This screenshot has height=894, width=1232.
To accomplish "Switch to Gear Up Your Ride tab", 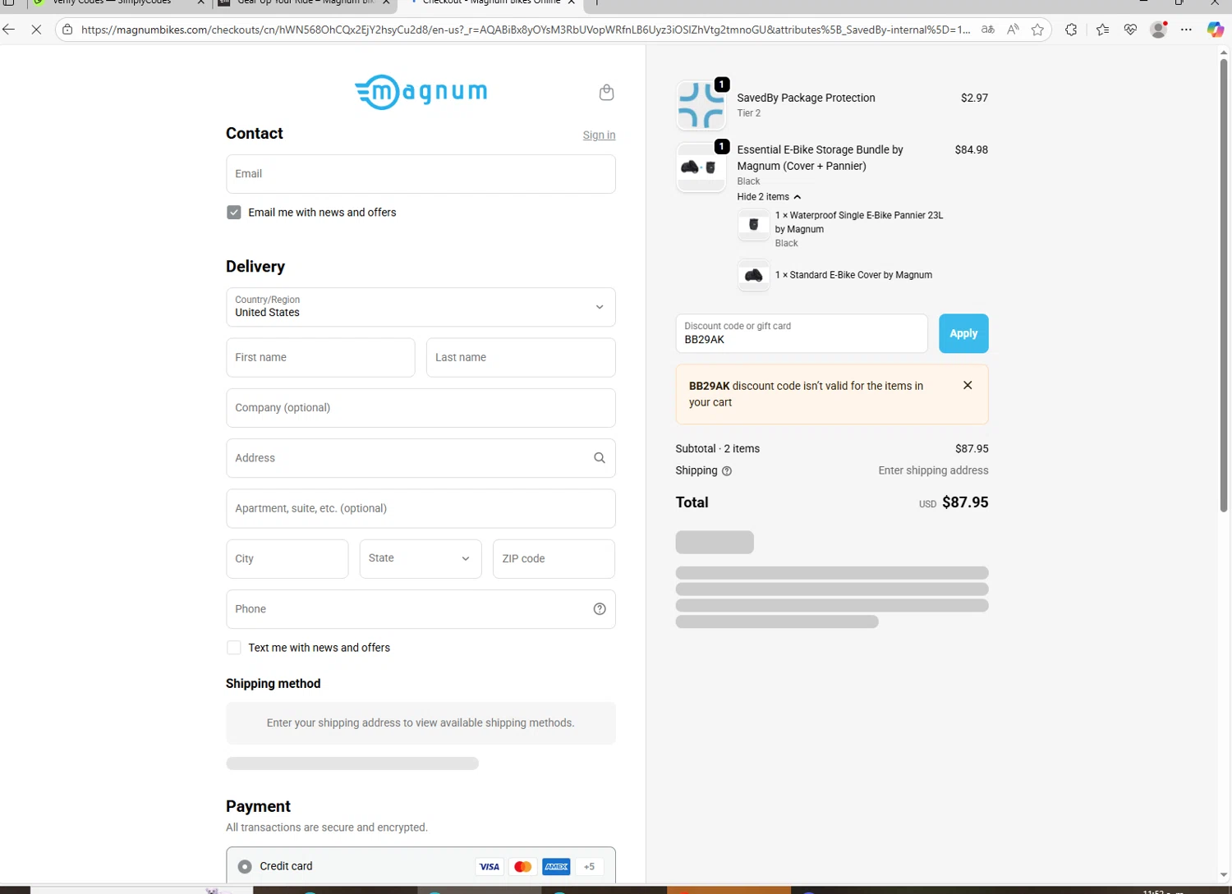I will point(305,2).
